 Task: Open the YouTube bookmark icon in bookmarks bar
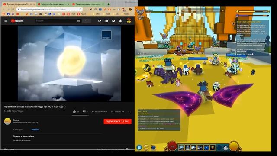[17, 14]
